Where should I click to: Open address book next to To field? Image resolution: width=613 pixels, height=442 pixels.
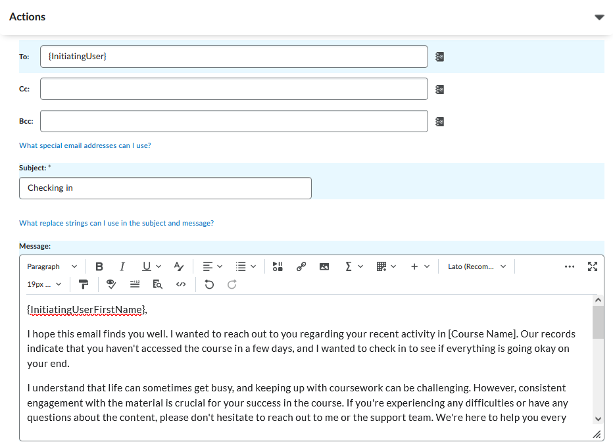(x=440, y=57)
